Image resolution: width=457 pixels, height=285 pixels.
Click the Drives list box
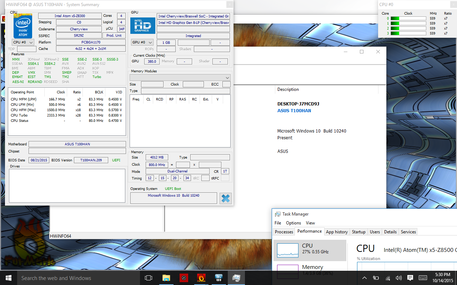(67, 186)
